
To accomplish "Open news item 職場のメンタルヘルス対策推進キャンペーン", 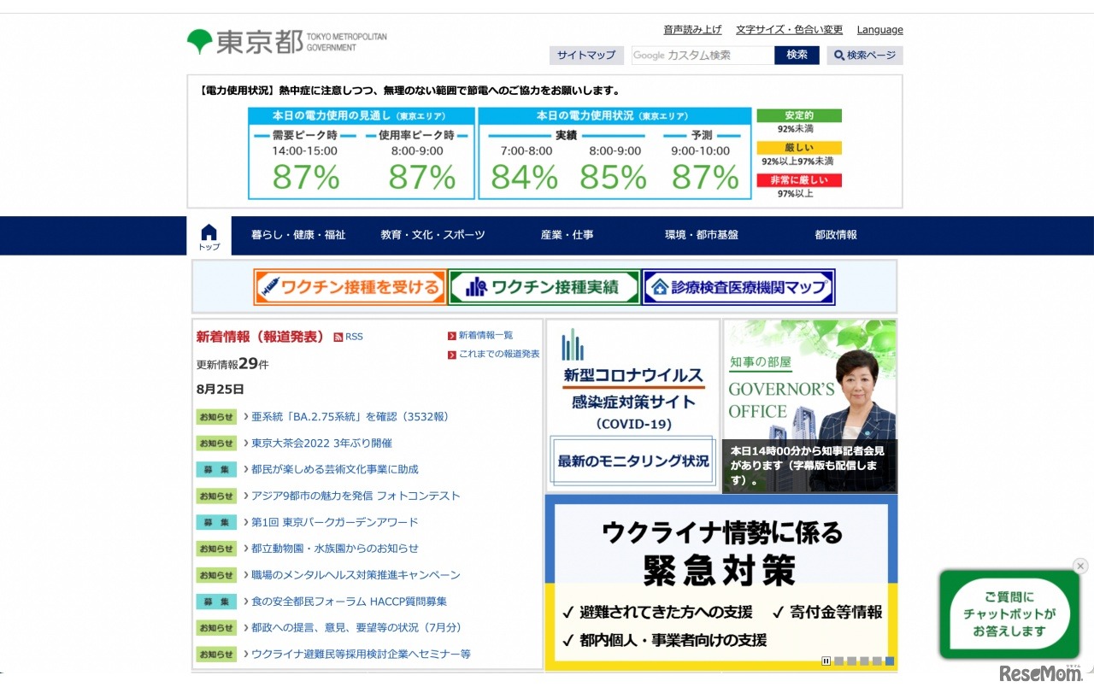I will tap(356, 575).
